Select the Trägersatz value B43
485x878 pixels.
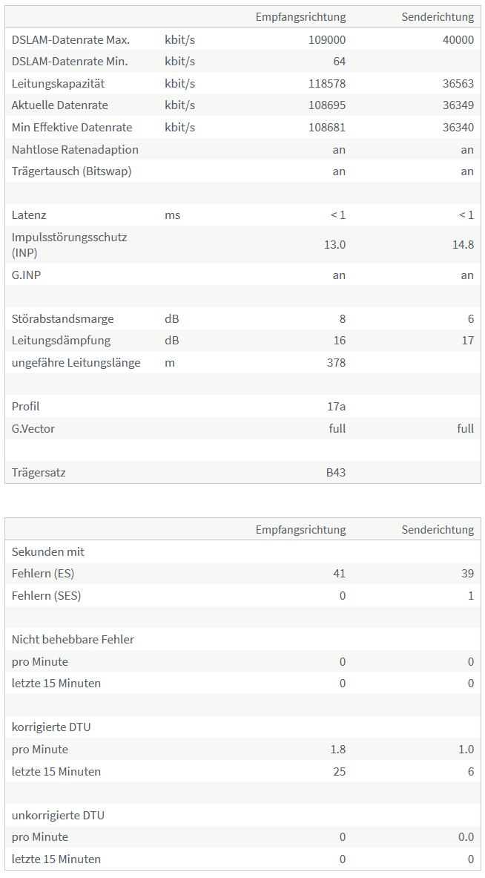click(x=335, y=472)
